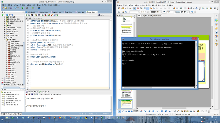Expand the USER03 node in Other Users tree
The height and width of the screenshot is (123, 220).
7,73
